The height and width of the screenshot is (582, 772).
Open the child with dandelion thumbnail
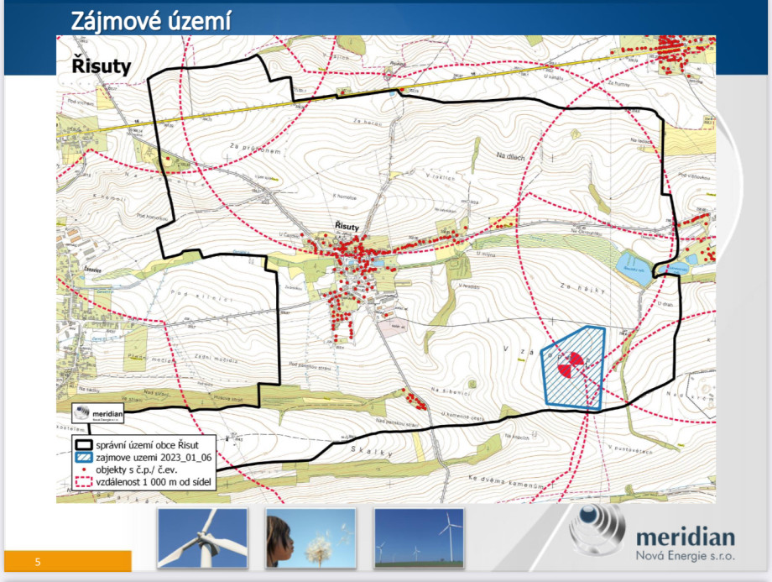click(310, 538)
